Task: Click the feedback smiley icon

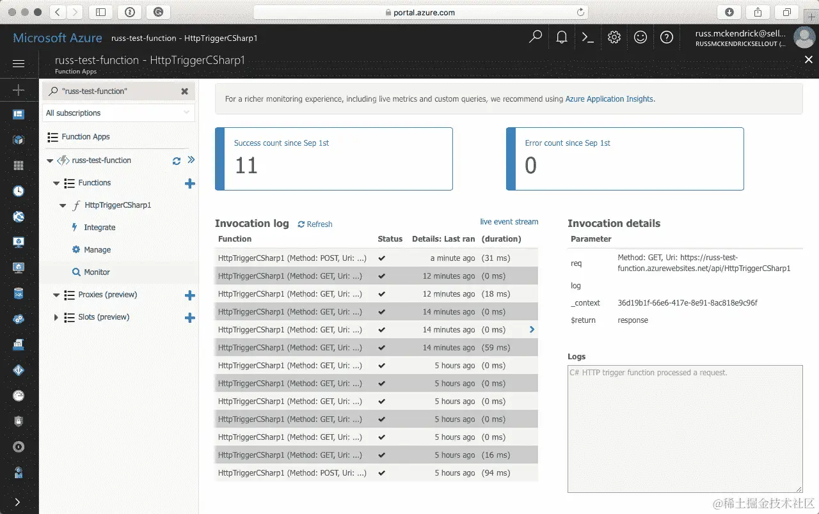Action: pyautogui.click(x=640, y=38)
